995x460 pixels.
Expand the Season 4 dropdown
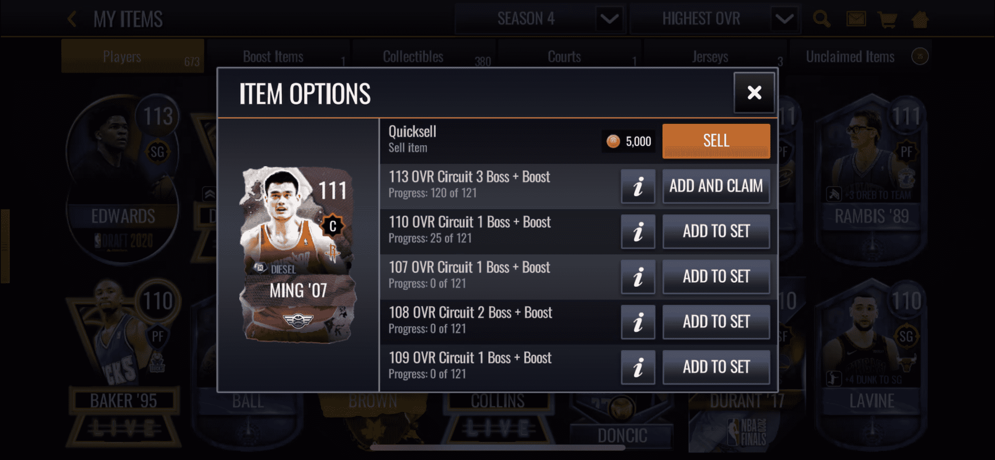point(609,19)
